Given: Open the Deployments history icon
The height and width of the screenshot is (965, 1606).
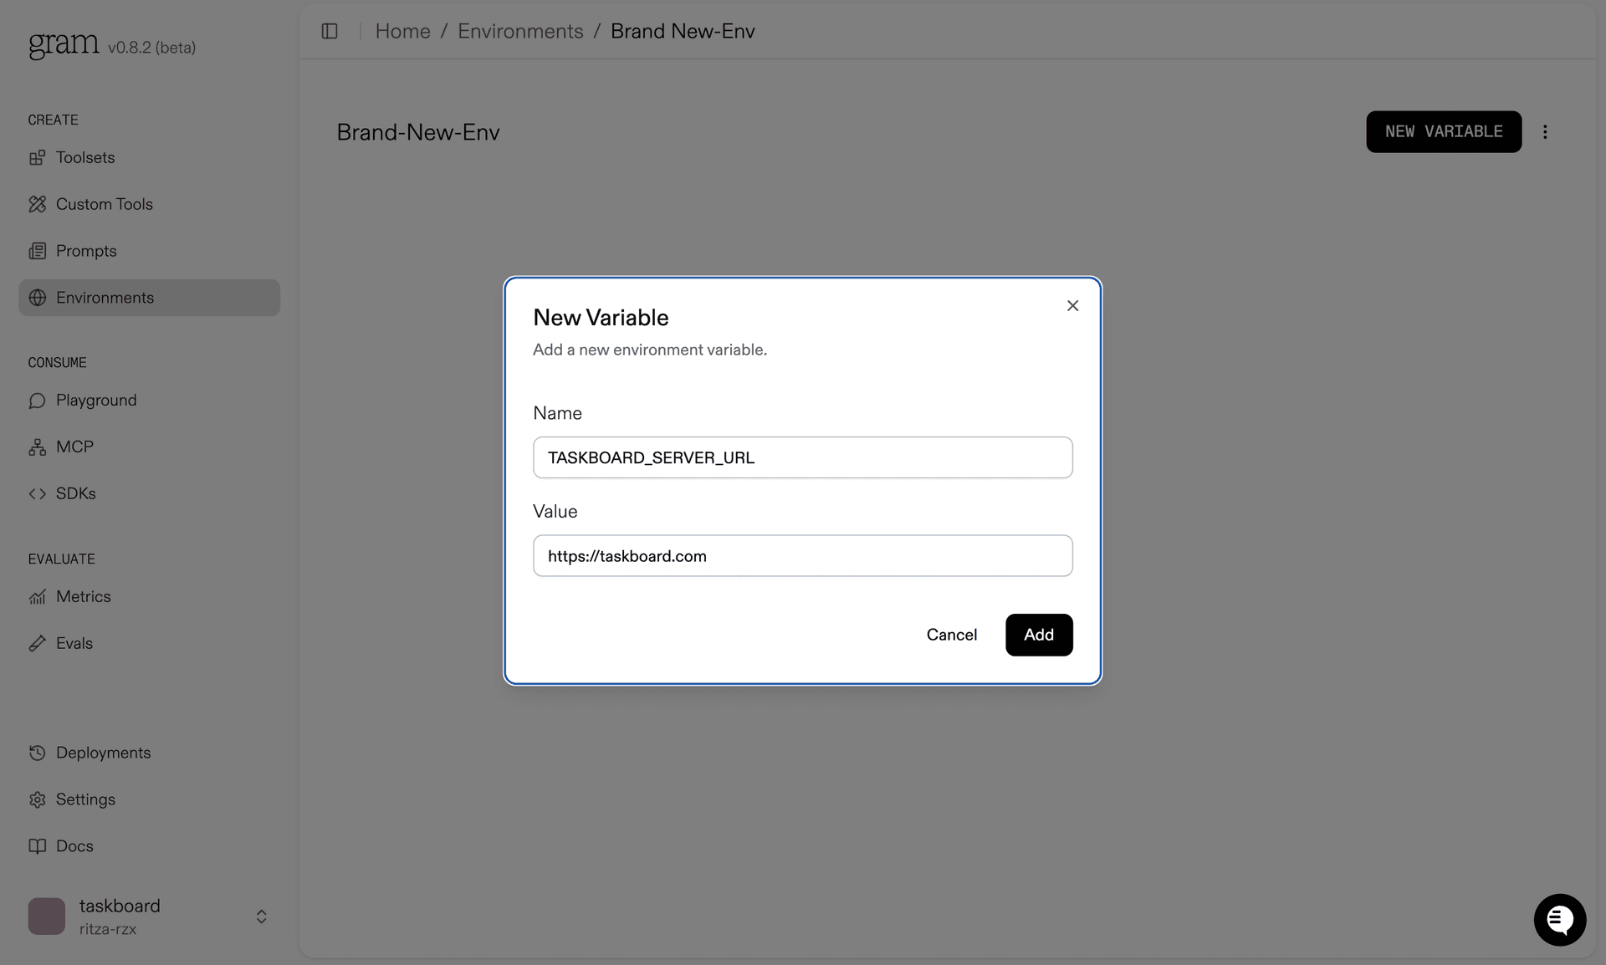Looking at the screenshot, I should click(x=37, y=753).
